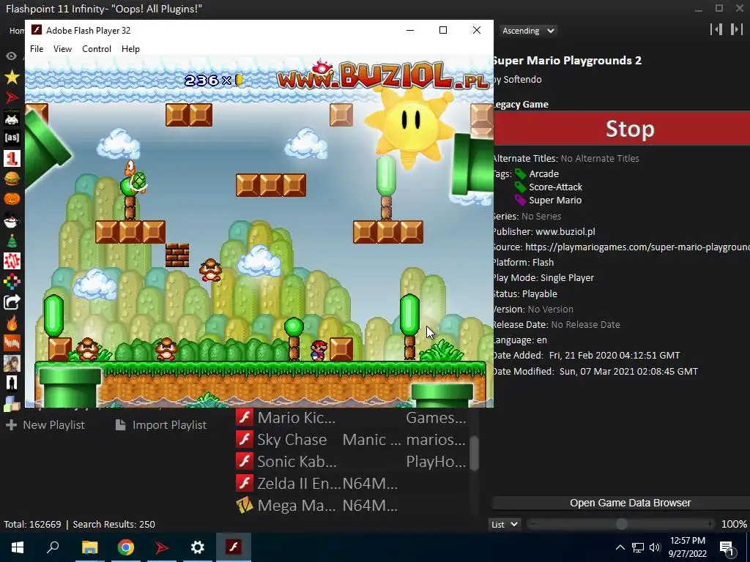
Task: Click the Flash icon beside Mario Kic... row
Action: coord(245,418)
